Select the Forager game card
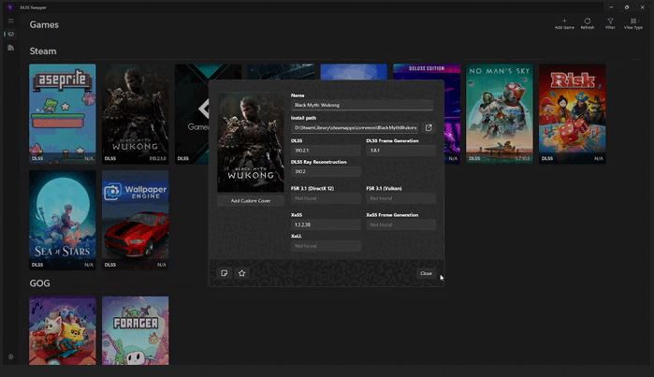The height and width of the screenshot is (377, 654). coord(136,330)
